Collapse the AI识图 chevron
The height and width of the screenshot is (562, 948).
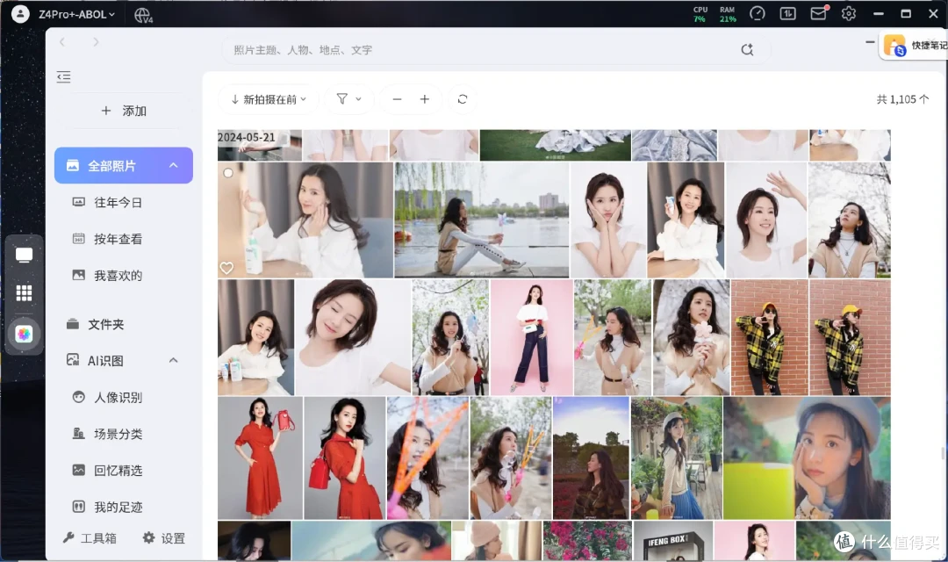(174, 361)
